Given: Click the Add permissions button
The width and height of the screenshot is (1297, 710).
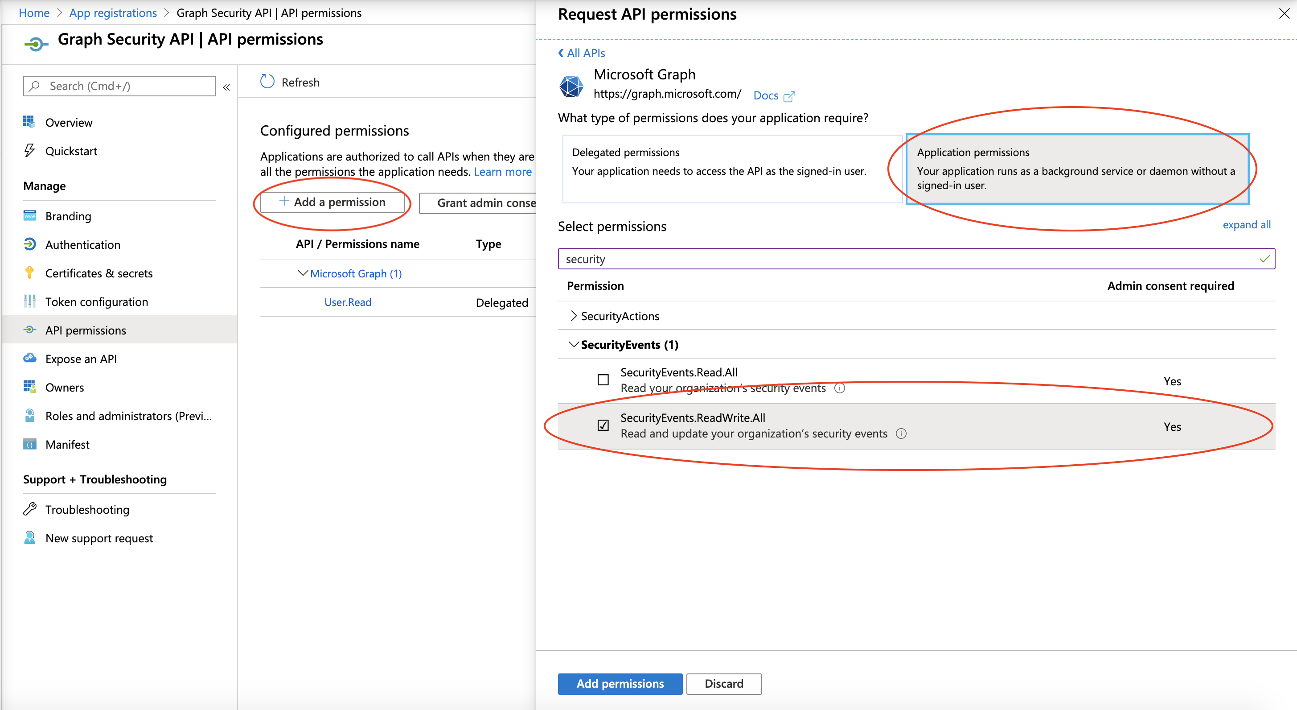Looking at the screenshot, I should click(620, 683).
